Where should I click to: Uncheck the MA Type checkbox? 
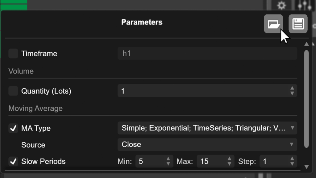[x=13, y=128]
